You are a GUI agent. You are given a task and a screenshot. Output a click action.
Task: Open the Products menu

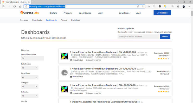(68, 13)
